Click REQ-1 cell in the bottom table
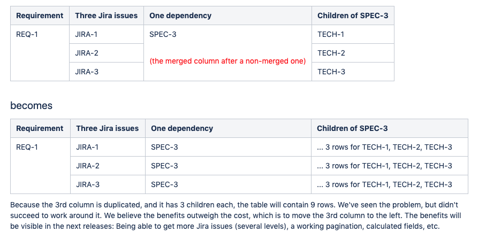 click(x=27, y=147)
